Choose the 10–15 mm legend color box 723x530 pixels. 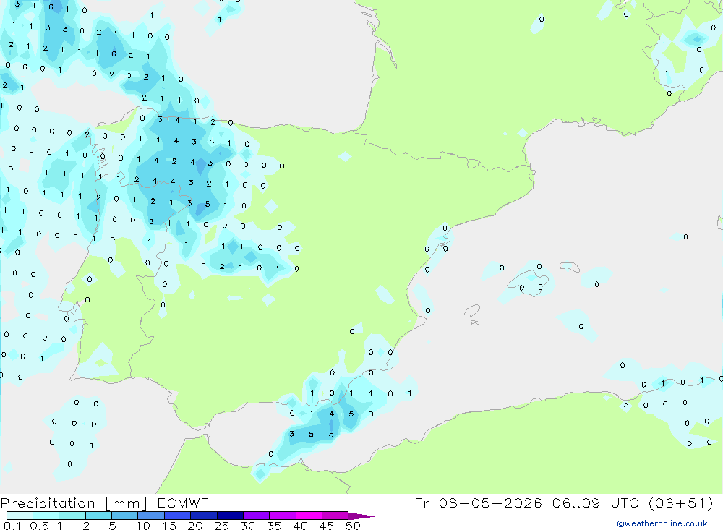click(151, 516)
